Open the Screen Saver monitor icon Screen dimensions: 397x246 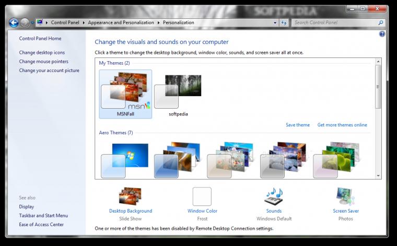345,197
